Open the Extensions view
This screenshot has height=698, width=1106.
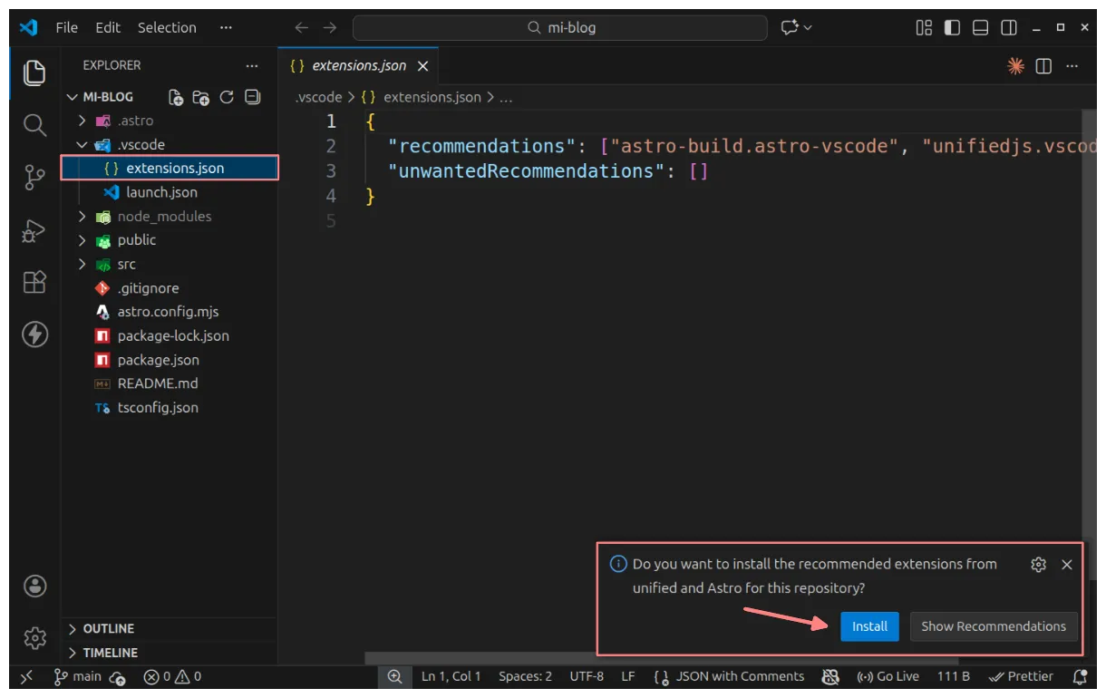[34, 282]
